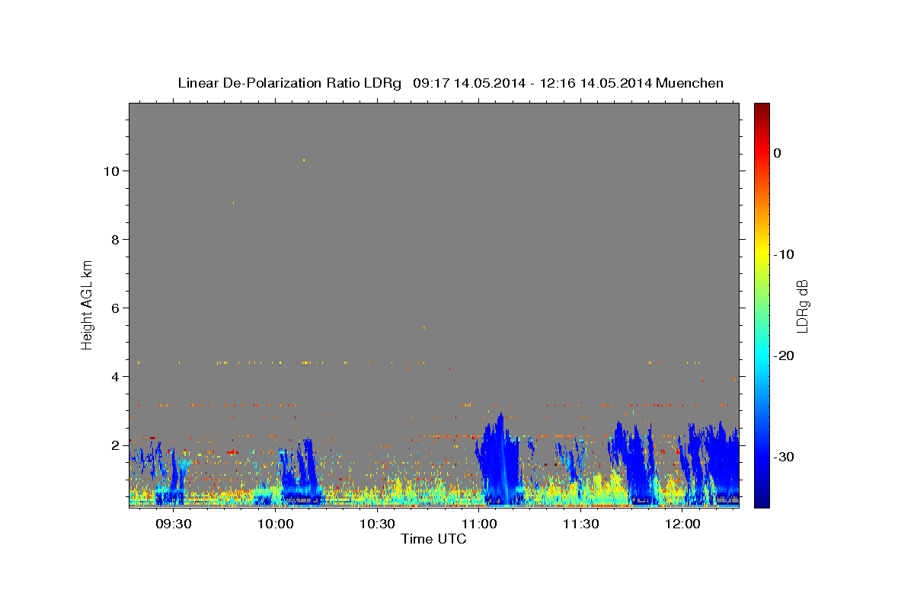Viewport: 914px width, 609px height.
Task: Click the plot title 'Linear De-Polarization Ratio LDRg'
Action: click(289, 83)
